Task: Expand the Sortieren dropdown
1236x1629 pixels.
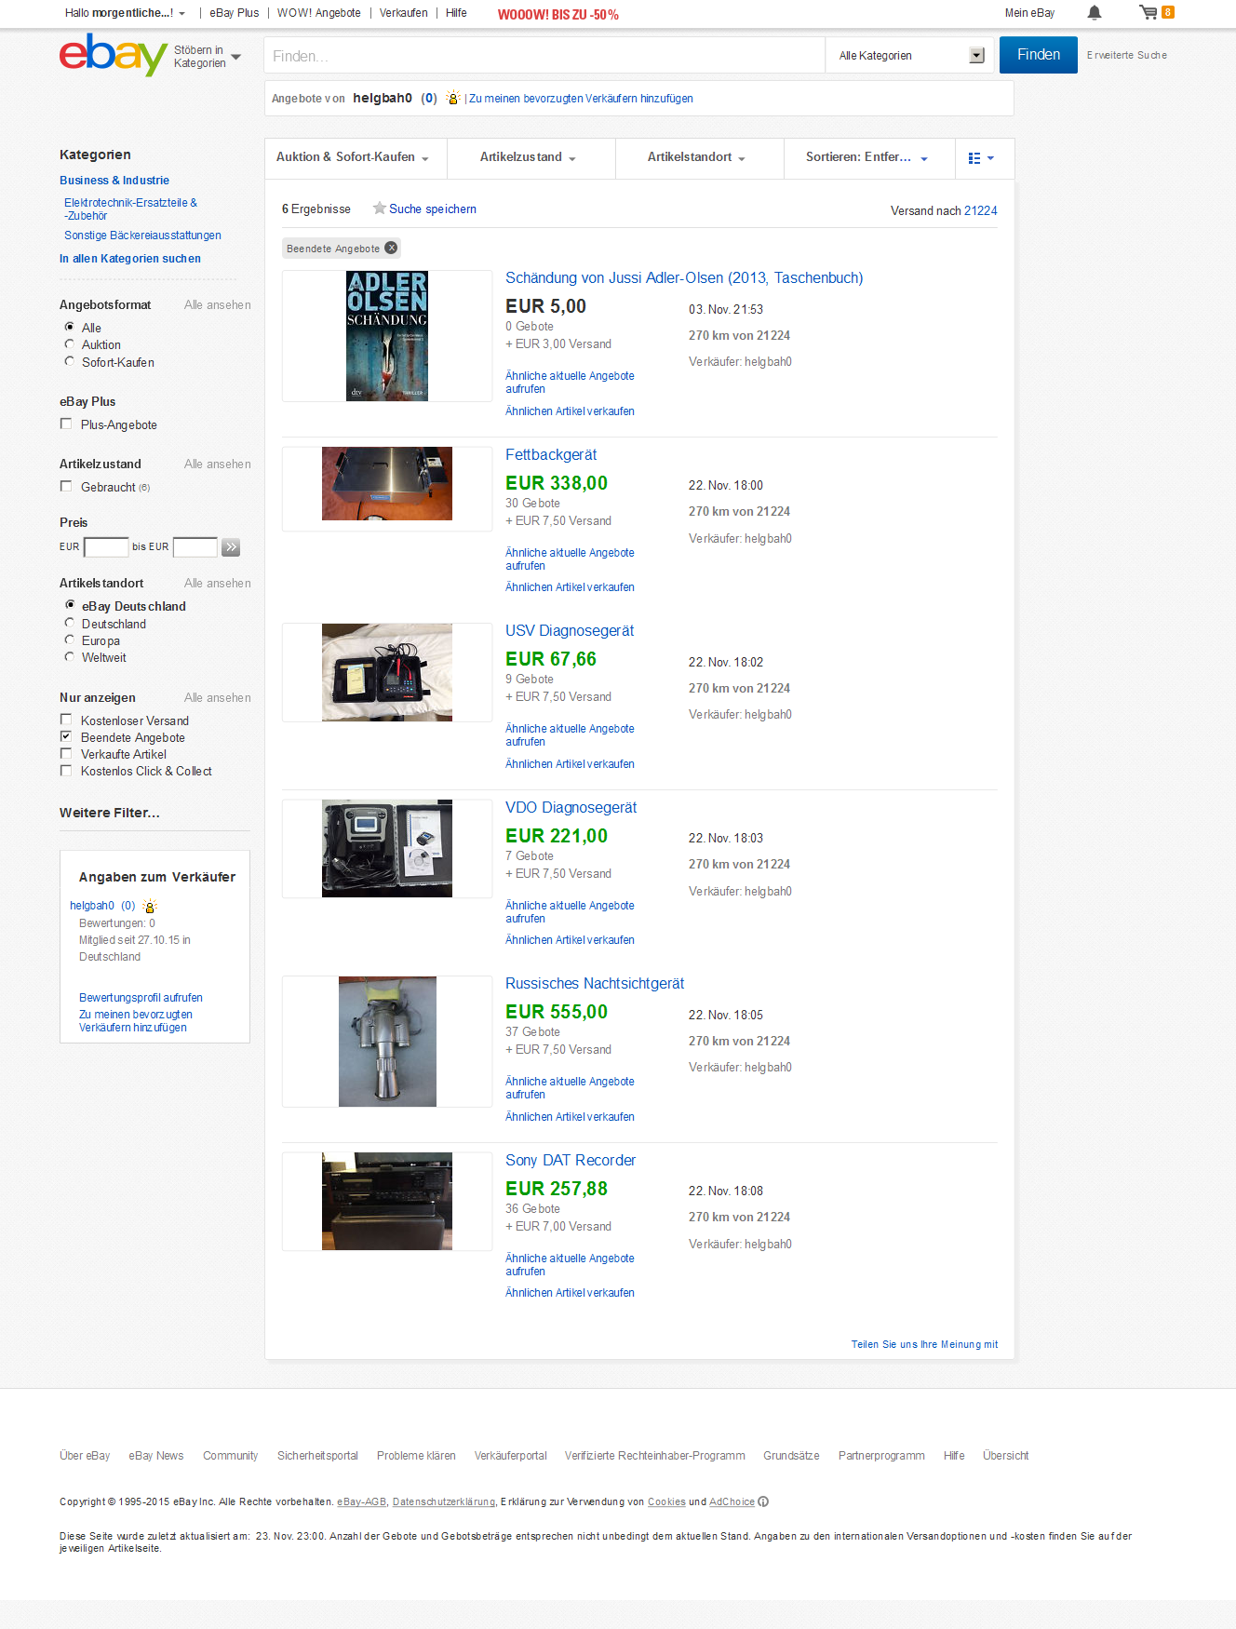Action: coord(867,157)
